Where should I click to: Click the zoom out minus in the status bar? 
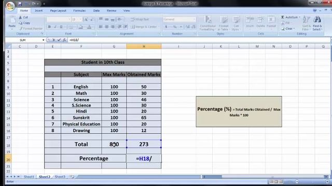(x=297, y=181)
